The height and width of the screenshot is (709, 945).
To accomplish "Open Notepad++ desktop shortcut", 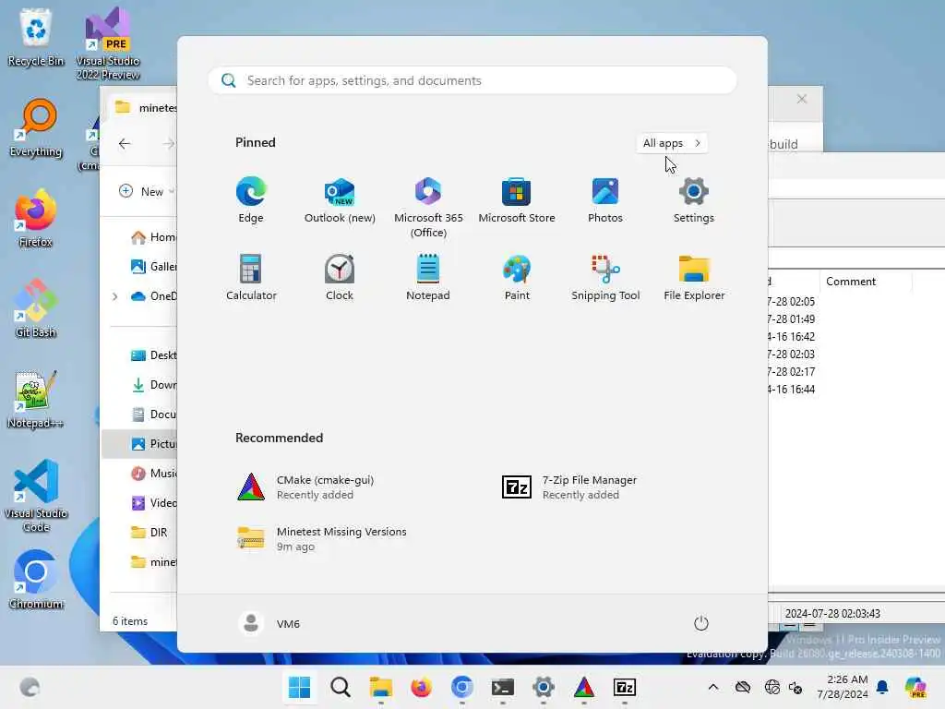I will [x=36, y=399].
